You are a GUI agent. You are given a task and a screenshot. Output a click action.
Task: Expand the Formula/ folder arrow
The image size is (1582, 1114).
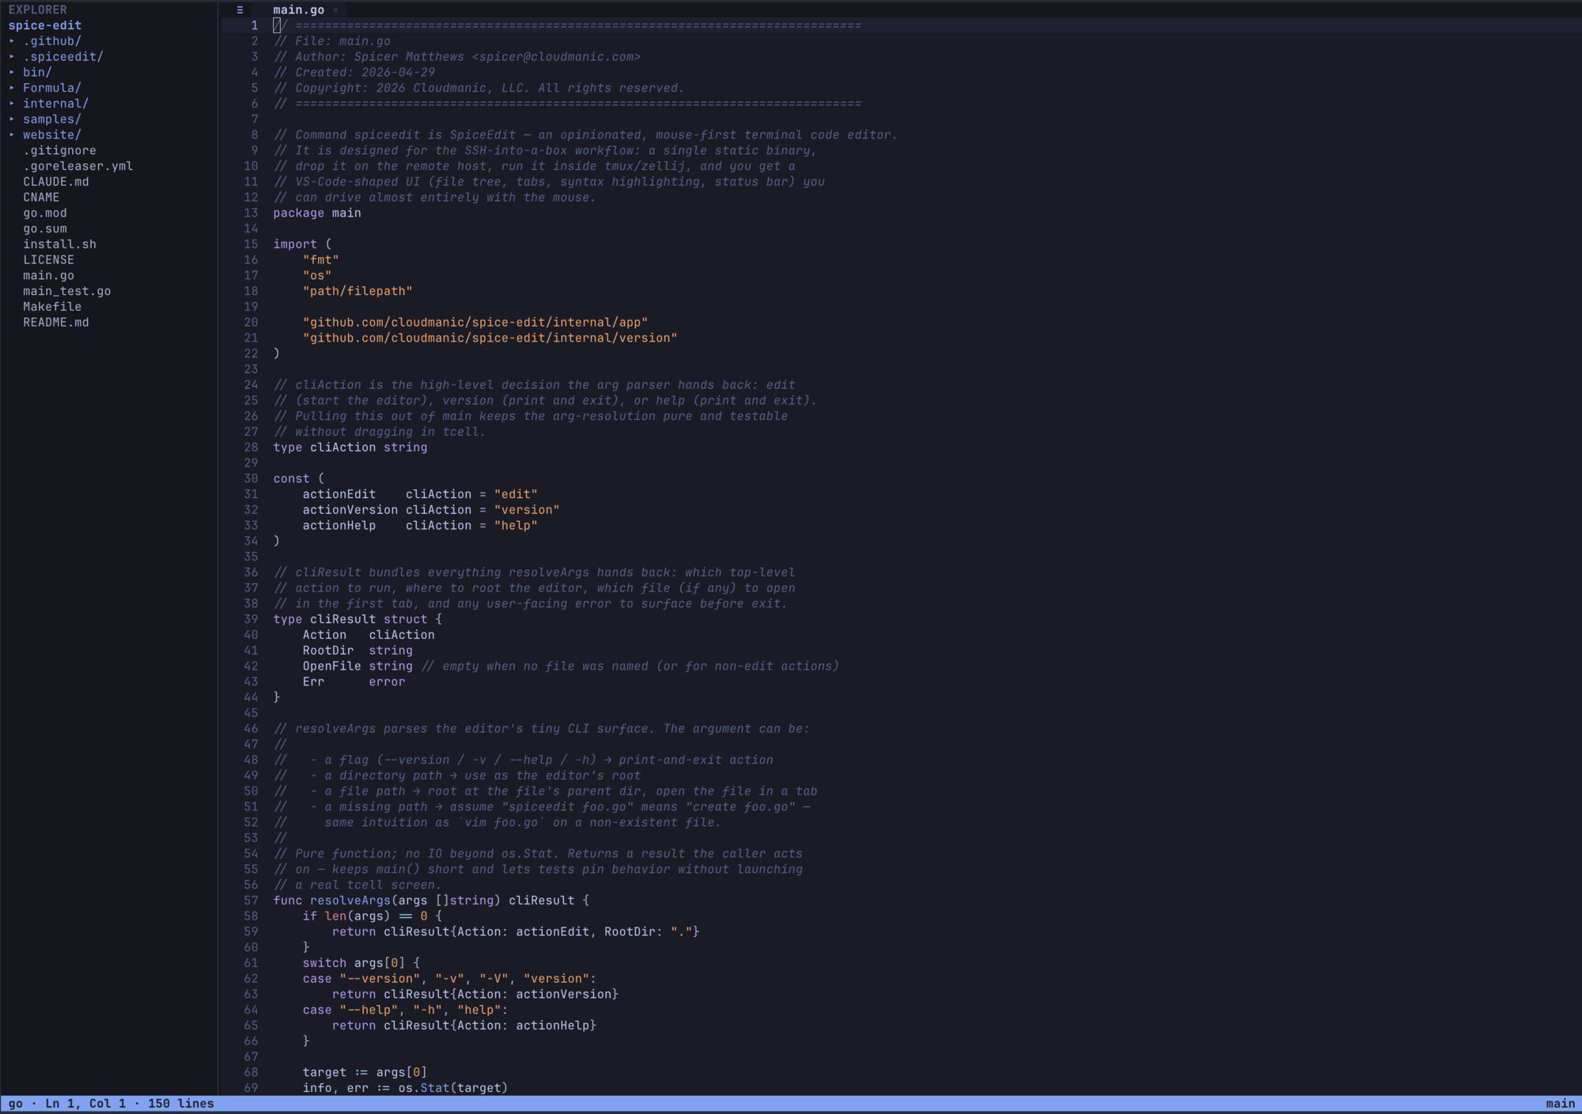click(x=12, y=88)
